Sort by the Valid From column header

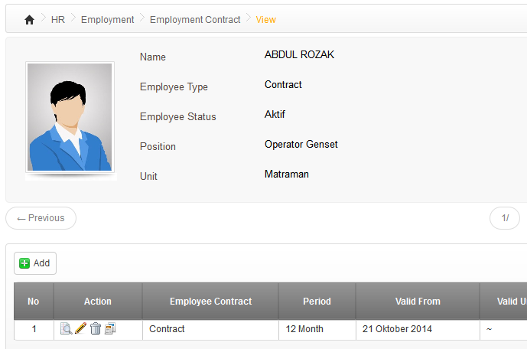(418, 302)
